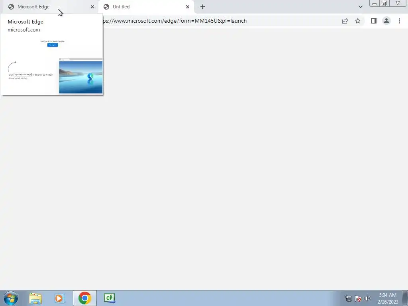This screenshot has height=306, width=408.
Task: Click the Show desktop button
Action: click(x=405, y=298)
